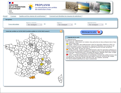
Task: Click the PDF icon on download button
Action: [99, 32]
